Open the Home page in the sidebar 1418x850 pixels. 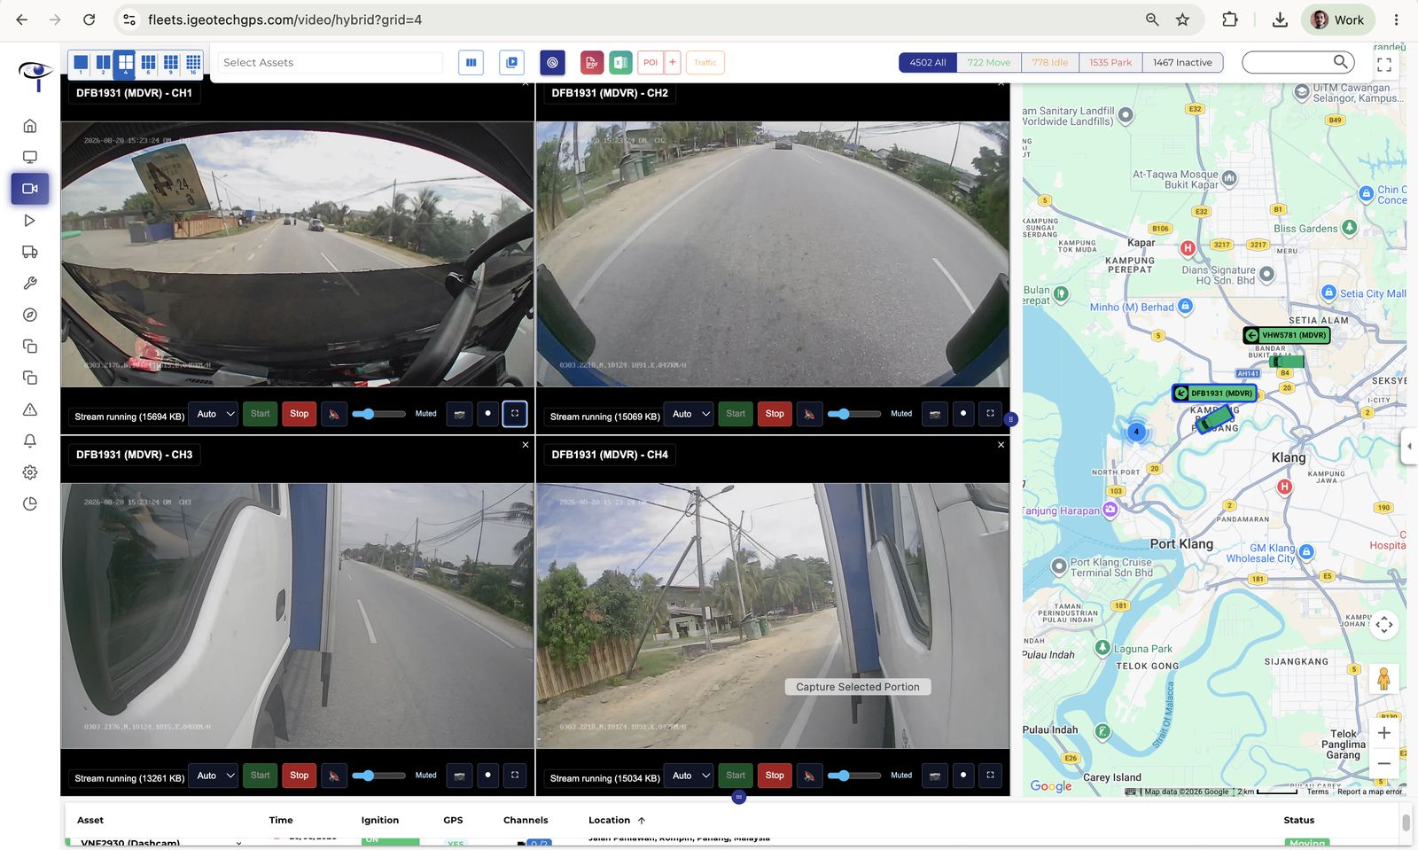(x=30, y=126)
